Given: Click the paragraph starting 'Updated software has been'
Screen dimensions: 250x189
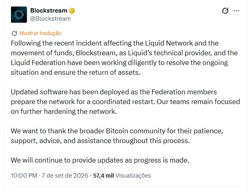Looking at the screenshot, I should [125, 102].
